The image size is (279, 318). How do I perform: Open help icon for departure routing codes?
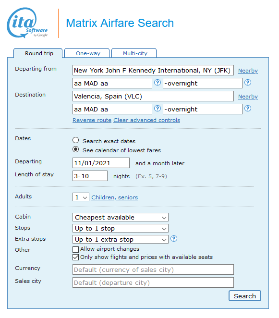[158, 83]
